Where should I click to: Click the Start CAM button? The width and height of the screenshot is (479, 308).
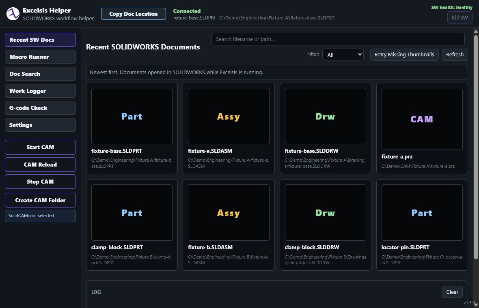(40, 147)
